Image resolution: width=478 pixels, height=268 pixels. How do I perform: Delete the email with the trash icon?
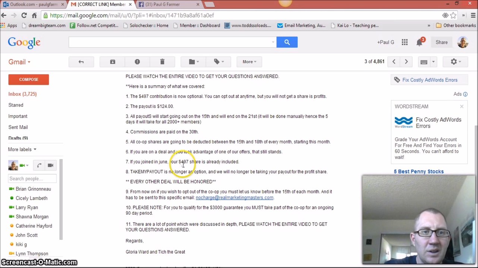pos(162,62)
